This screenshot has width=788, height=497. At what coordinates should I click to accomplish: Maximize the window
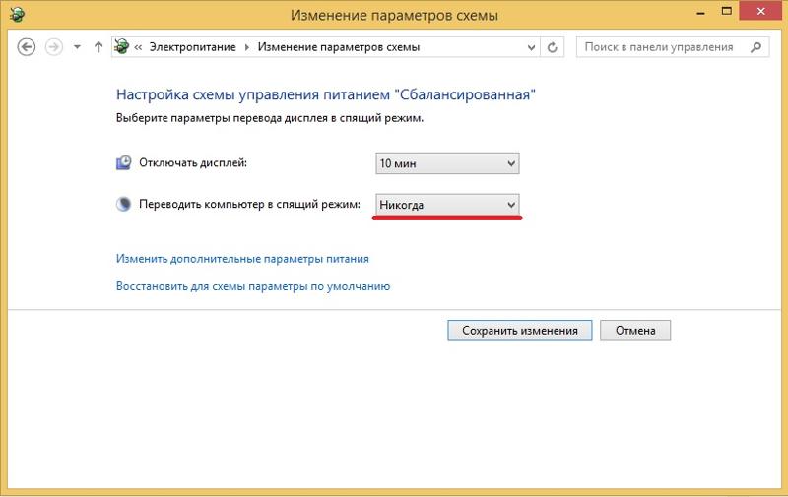pyautogui.click(x=726, y=11)
